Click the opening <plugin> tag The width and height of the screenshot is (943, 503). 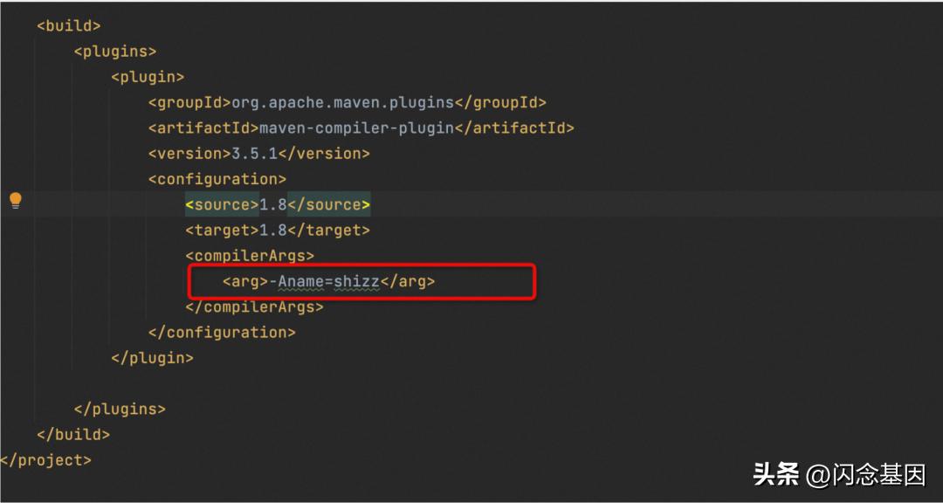(x=148, y=77)
